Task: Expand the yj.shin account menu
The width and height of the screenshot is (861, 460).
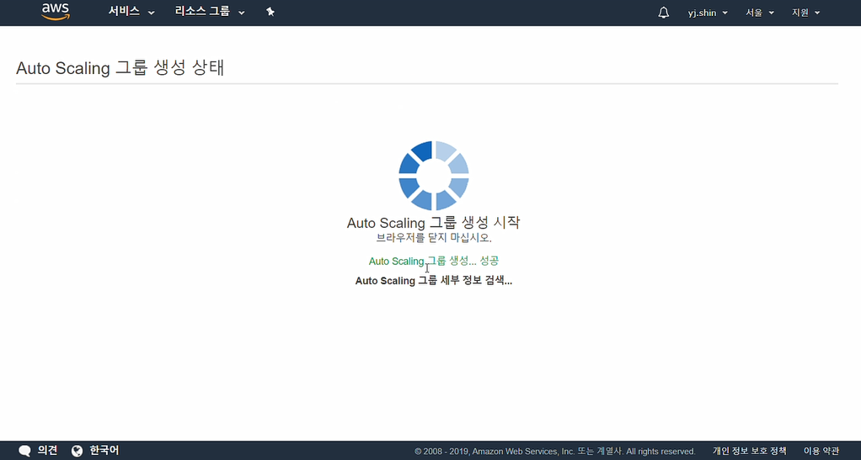Action: pyautogui.click(x=708, y=13)
